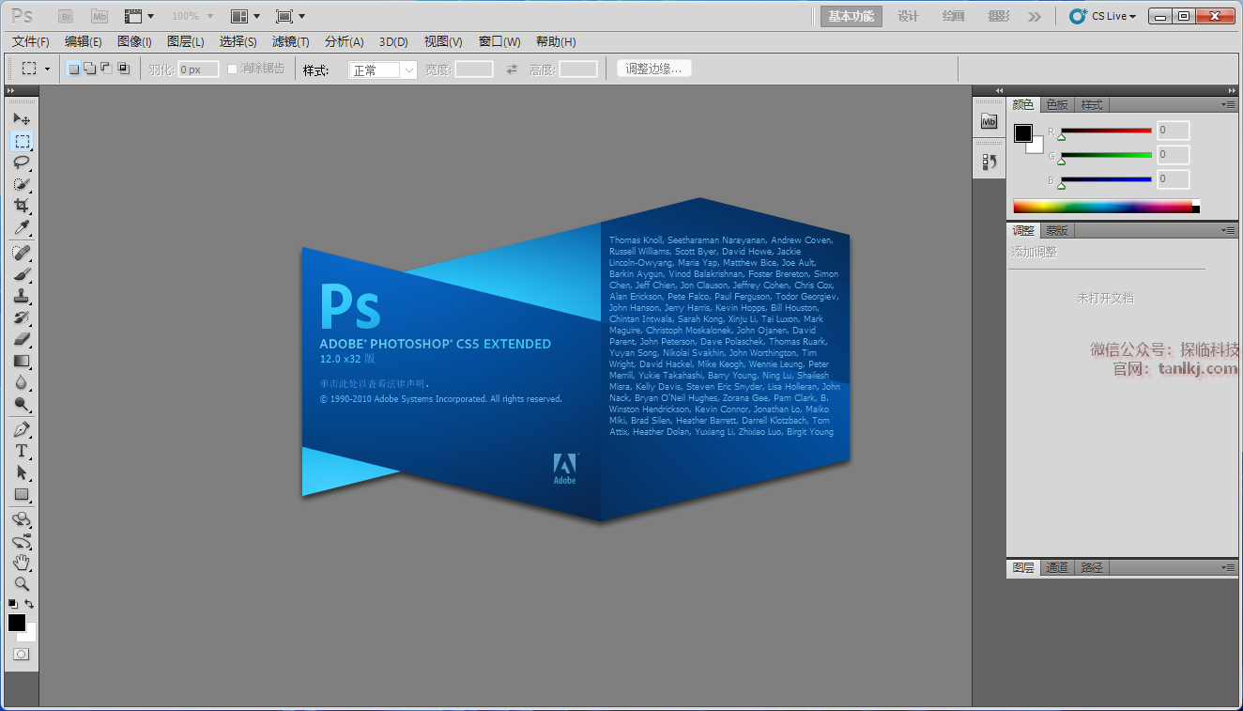Screen dimensions: 1243x711
Task: Toggle Quick Mask mode button
Action: click(x=21, y=654)
